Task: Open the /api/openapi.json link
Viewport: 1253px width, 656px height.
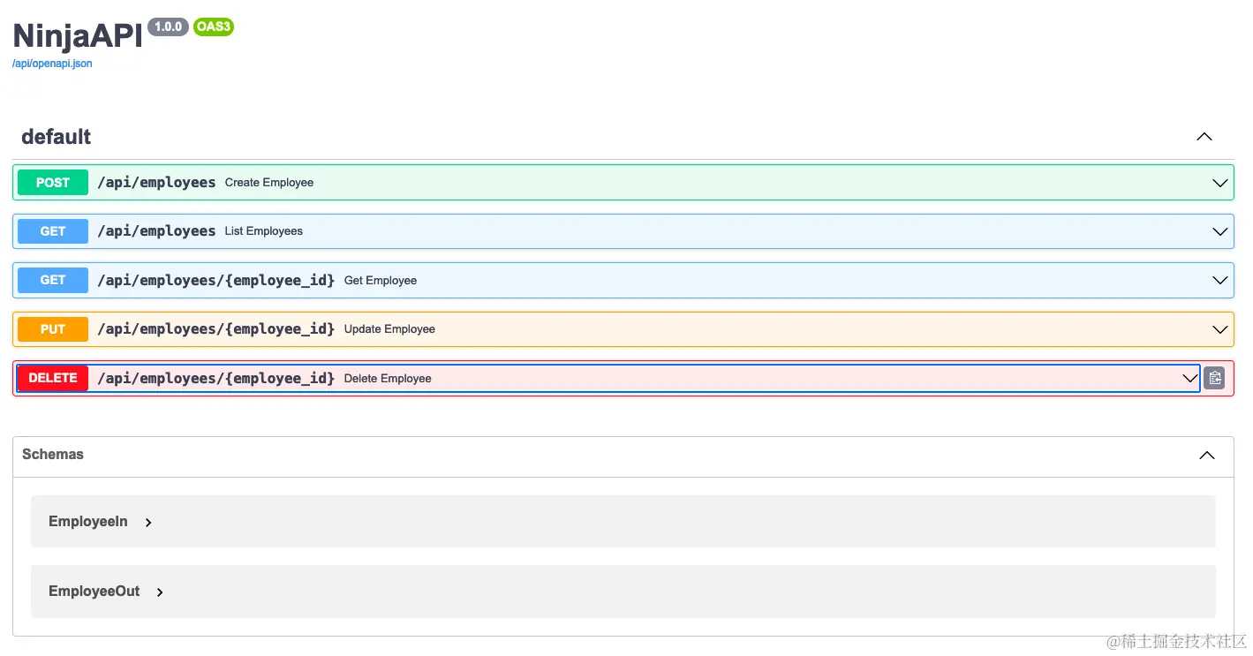Action: (52, 64)
